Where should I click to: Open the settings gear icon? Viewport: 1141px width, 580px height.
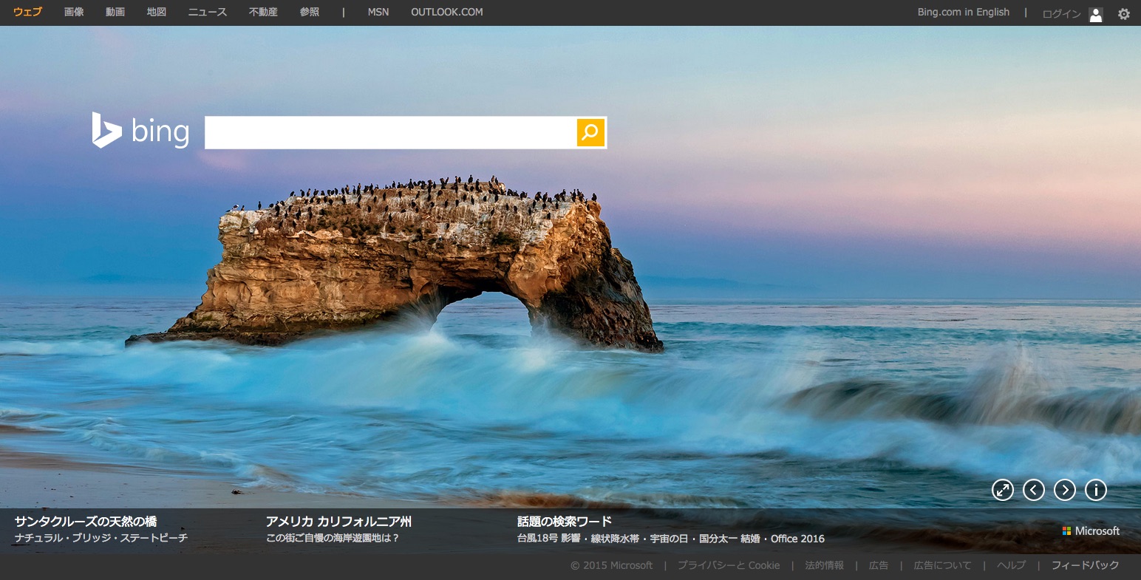point(1123,14)
